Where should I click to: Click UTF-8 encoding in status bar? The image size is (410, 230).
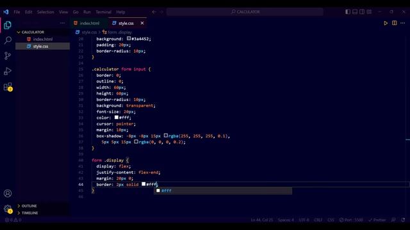[304, 220]
